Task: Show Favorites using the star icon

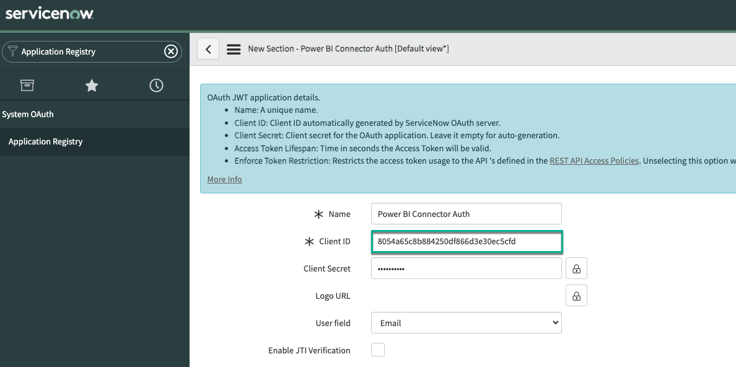Action: [x=92, y=86]
